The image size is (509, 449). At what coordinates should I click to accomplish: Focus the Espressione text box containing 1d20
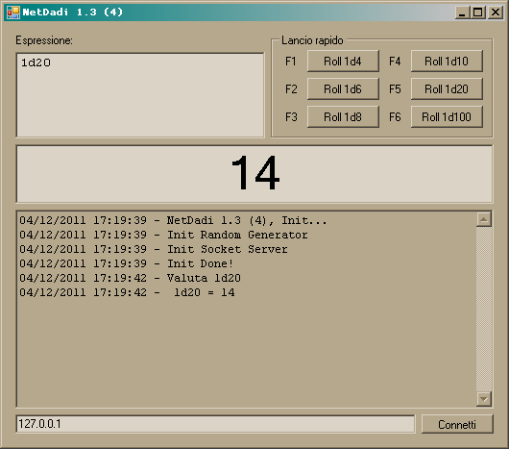point(140,95)
